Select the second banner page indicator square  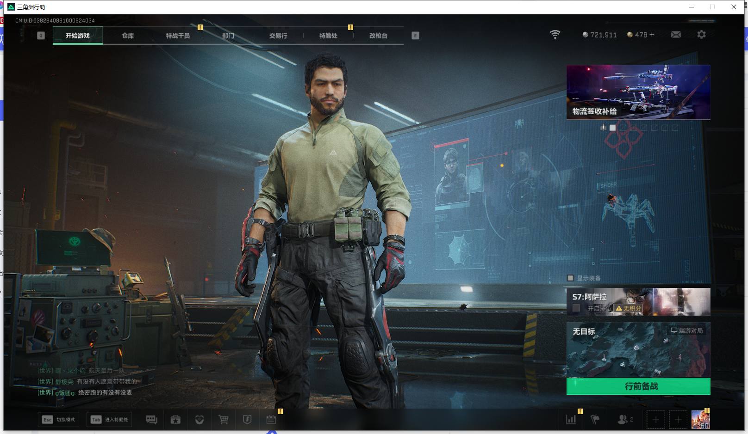click(612, 128)
